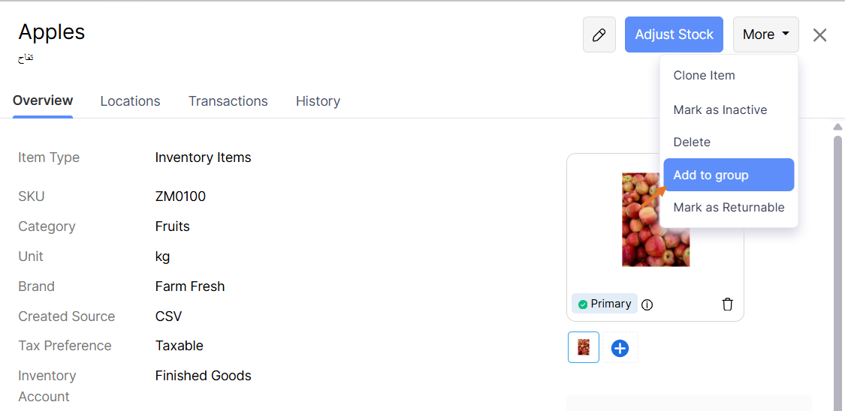Click Delete in the More menu
Screen dimensions: 845x411
coord(692,142)
